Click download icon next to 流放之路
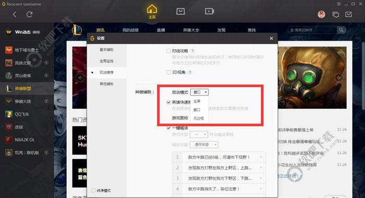The height and width of the screenshot is (198, 365). [x=46, y=63]
